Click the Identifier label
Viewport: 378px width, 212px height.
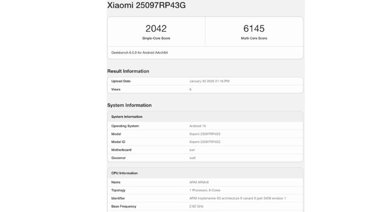pyautogui.click(x=118, y=198)
